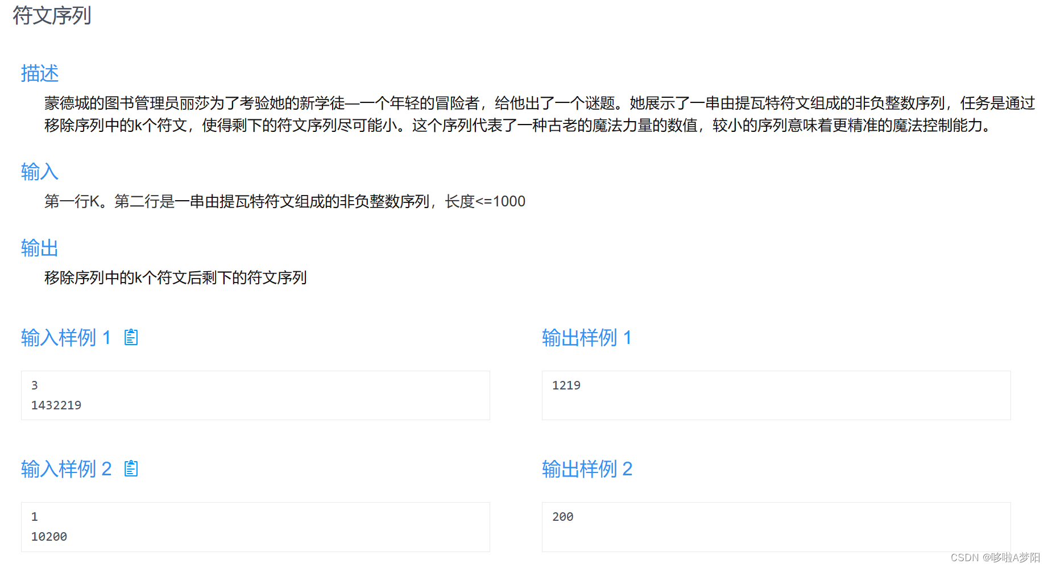Select the 3 in sample input 1

coord(35,385)
